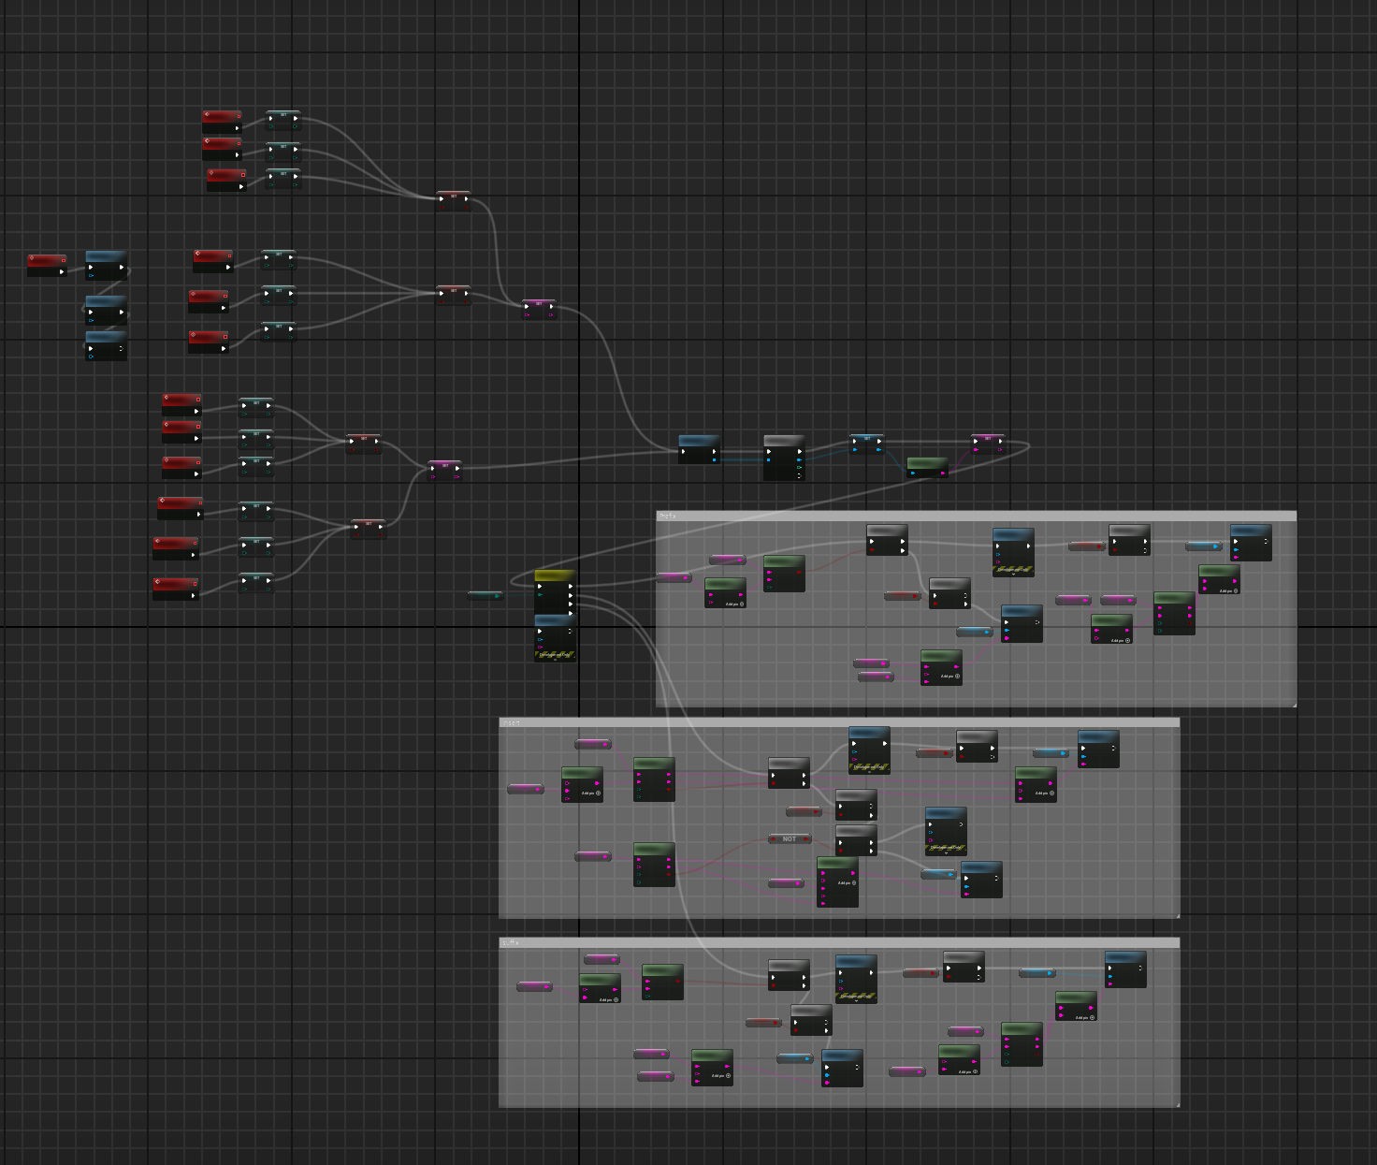Viewport: 1377px width, 1165px height.
Task: Select the Suffix comment box title bar
Action: point(839,942)
